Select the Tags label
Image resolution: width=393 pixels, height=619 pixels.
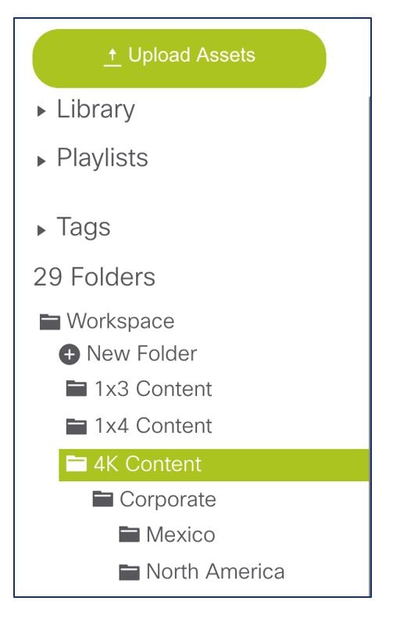[x=84, y=228]
